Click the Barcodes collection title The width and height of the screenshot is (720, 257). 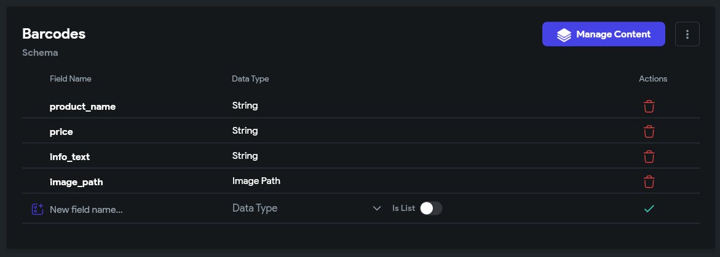click(x=53, y=34)
